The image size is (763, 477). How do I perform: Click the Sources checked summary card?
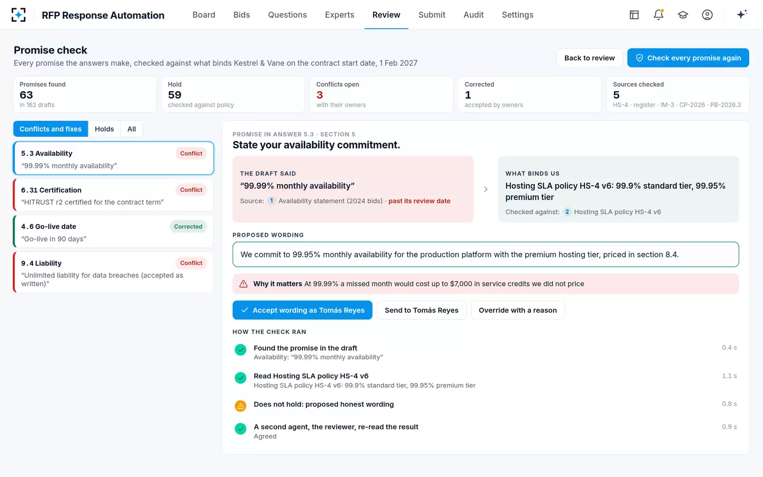click(678, 94)
